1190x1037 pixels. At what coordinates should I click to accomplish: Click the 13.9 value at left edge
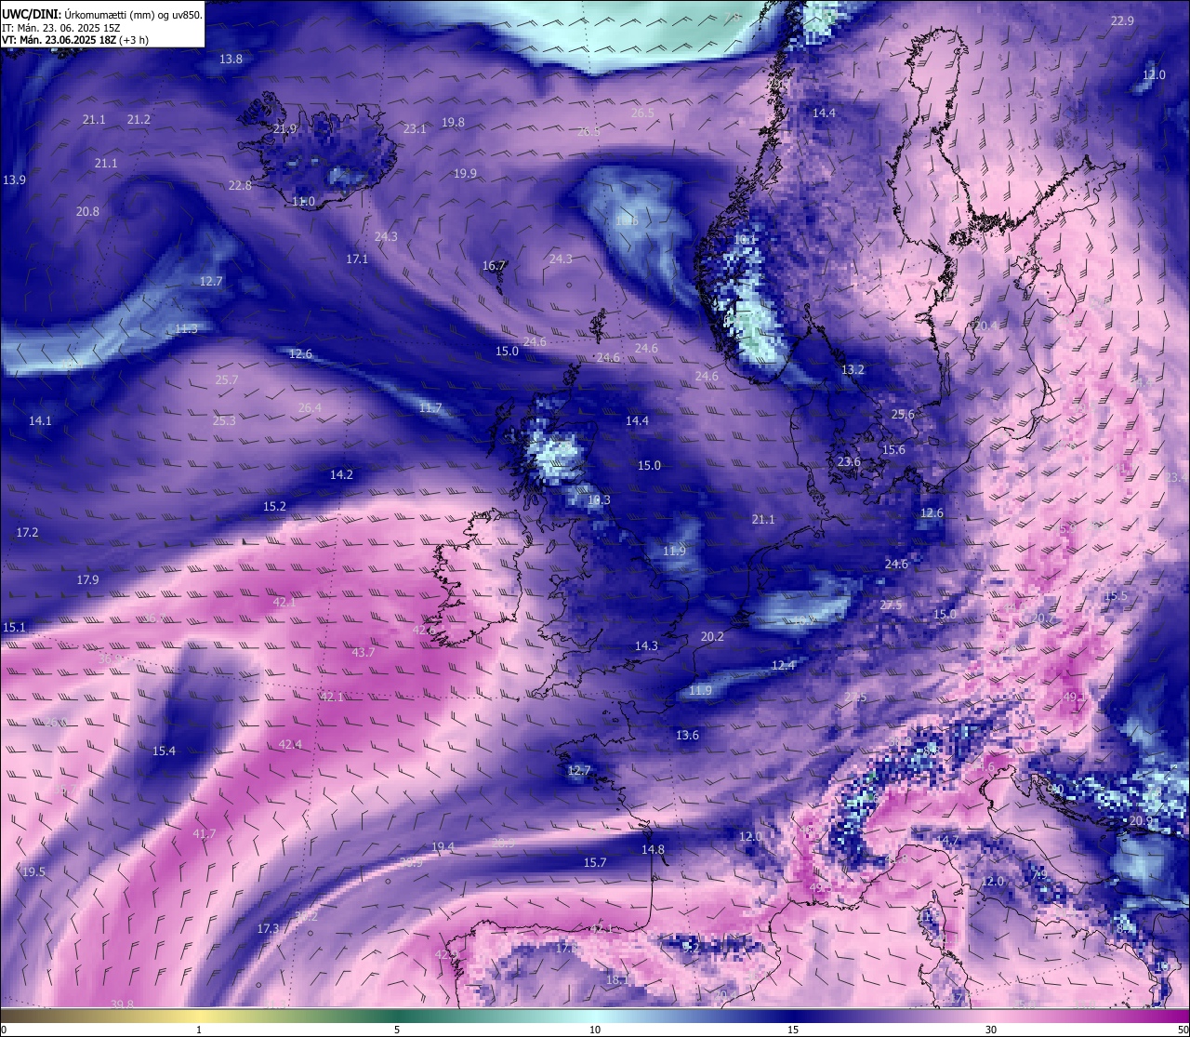[14, 179]
